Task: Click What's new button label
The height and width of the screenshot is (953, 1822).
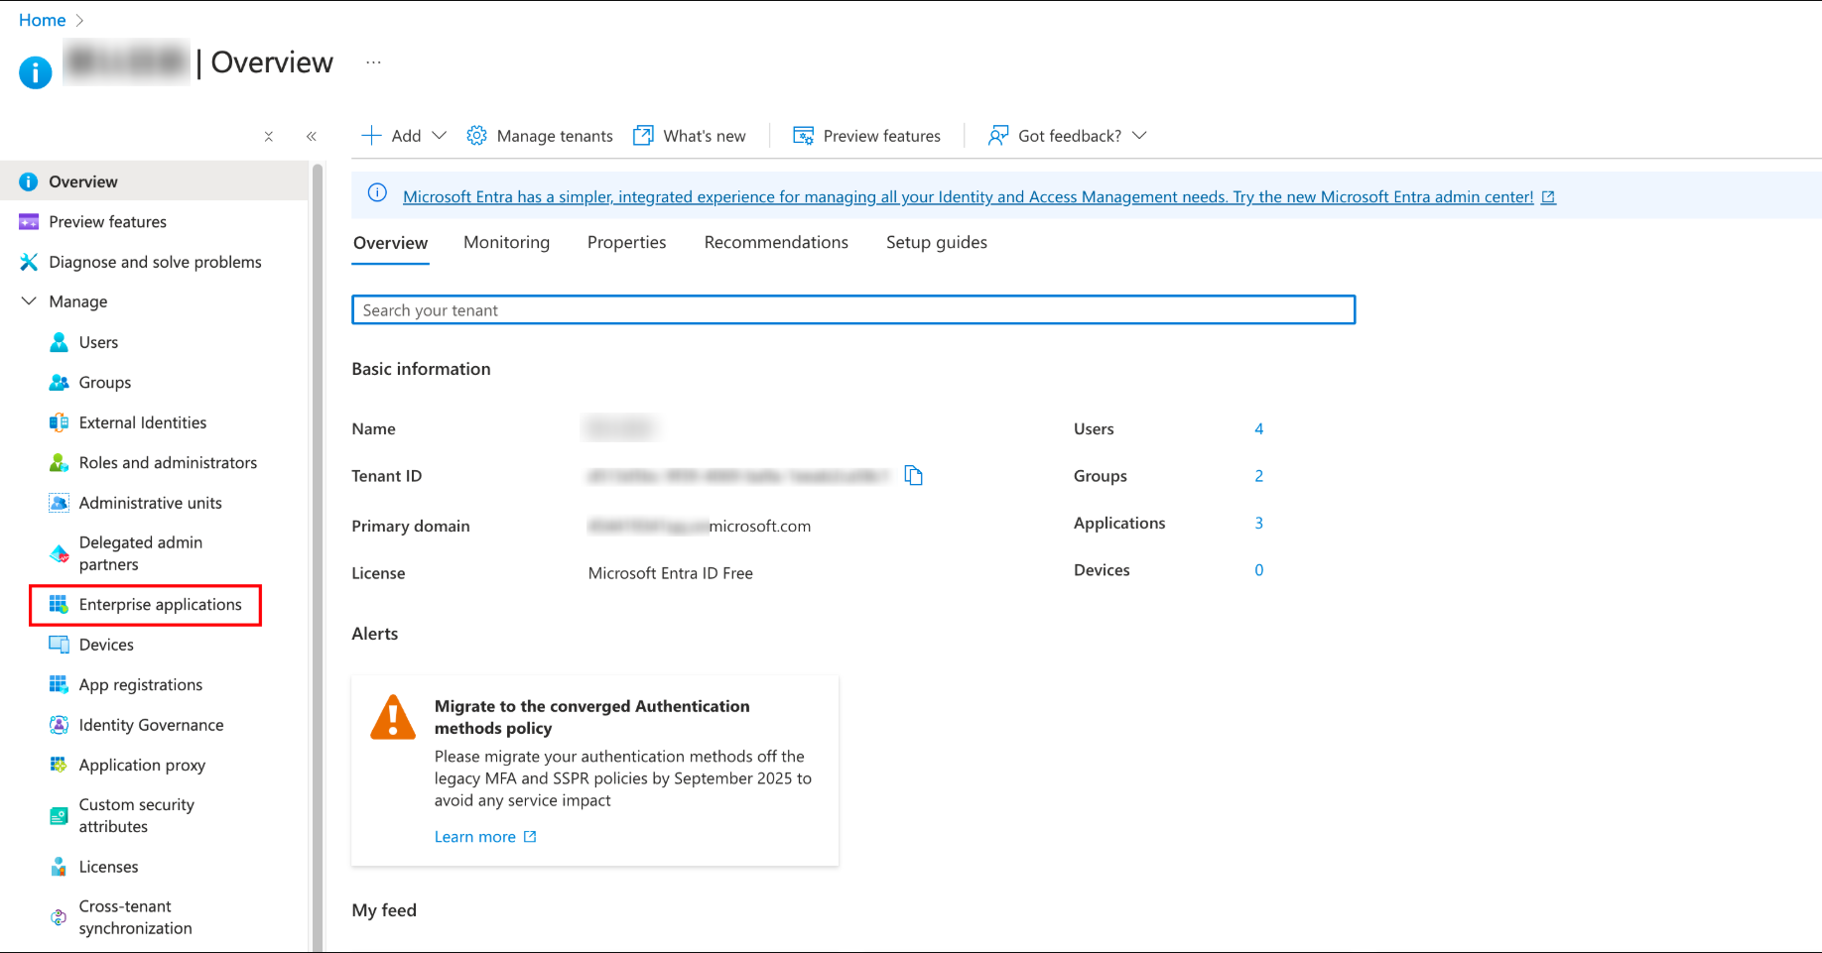Action: click(705, 137)
